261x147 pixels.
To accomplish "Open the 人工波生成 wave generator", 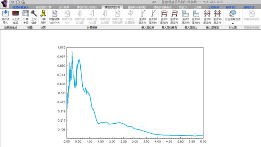I will coord(16,17).
